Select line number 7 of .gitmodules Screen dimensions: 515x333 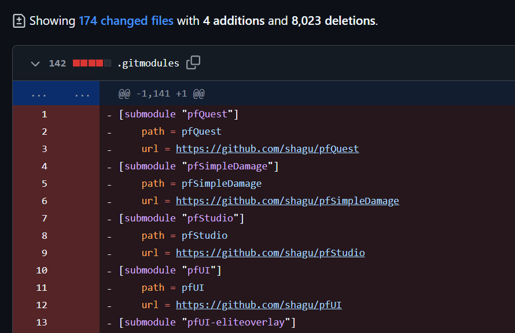[44, 218]
